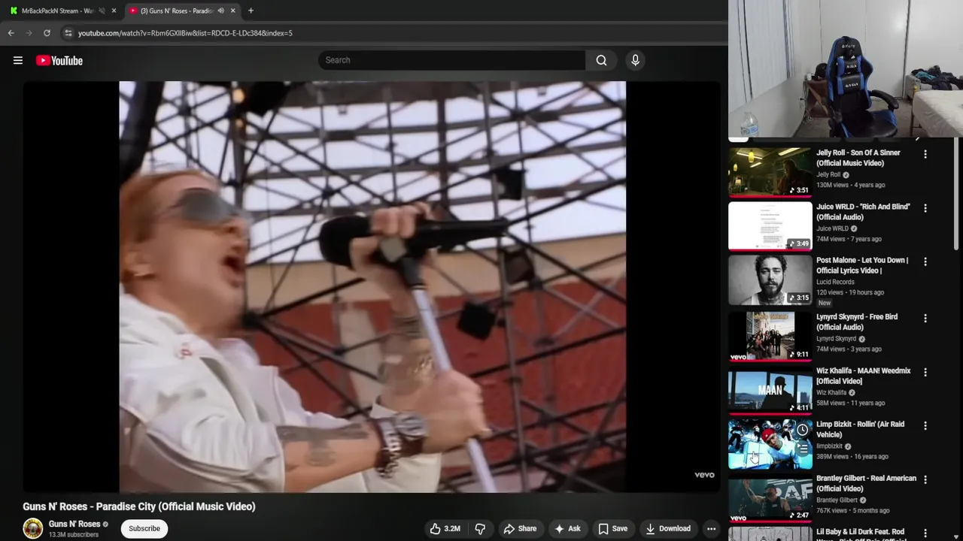Image resolution: width=963 pixels, height=541 pixels.
Task: Subscribe to Guns N' Roses channel
Action: pyautogui.click(x=144, y=528)
